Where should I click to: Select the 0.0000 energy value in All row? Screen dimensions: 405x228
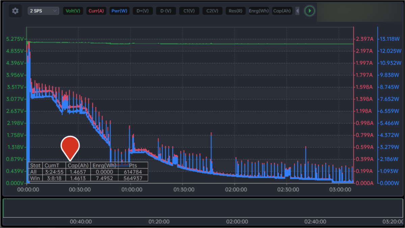coord(105,172)
